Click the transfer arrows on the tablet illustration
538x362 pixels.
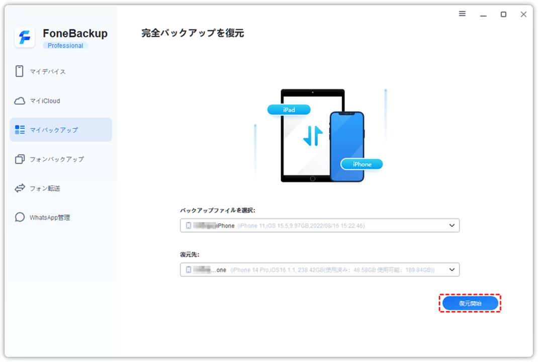coord(313,135)
